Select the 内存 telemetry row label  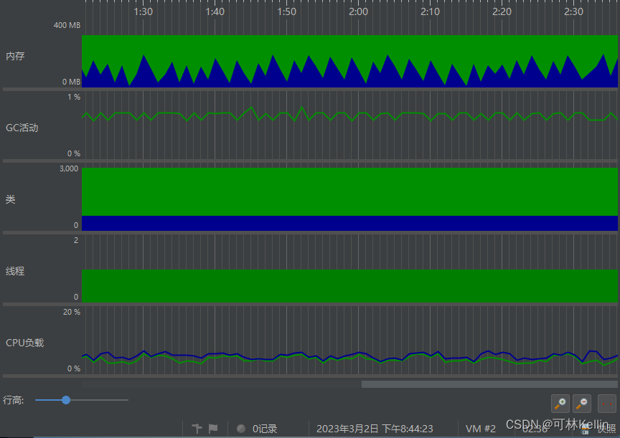coord(15,56)
